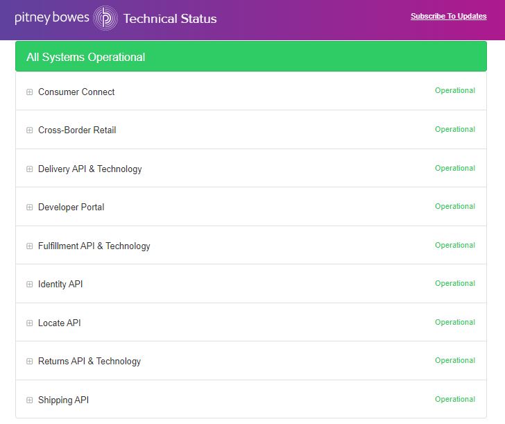This screenshot has height=424, width=505.
Task: Click Operational status for Locate API
Action: pos(455,322)
